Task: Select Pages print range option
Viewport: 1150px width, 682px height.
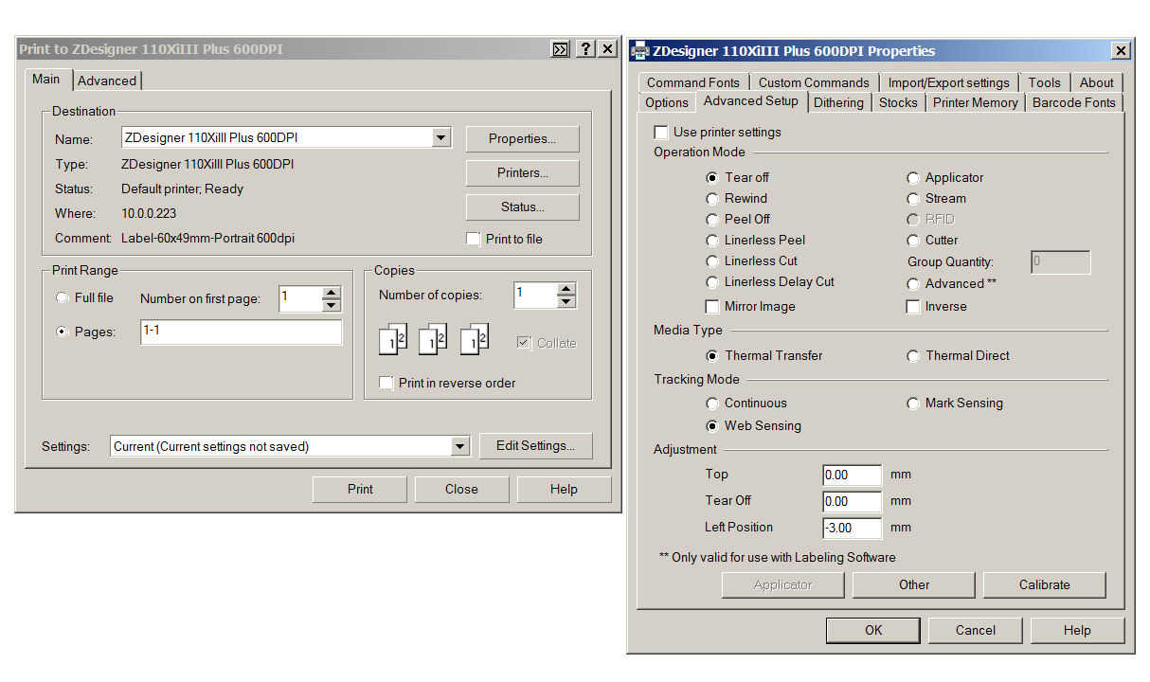Action: coord(63,332)
